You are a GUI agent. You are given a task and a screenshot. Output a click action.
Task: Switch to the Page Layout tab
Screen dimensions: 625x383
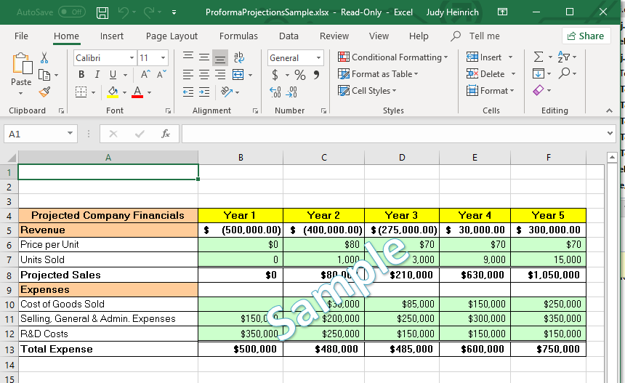[x=172, y=36]
